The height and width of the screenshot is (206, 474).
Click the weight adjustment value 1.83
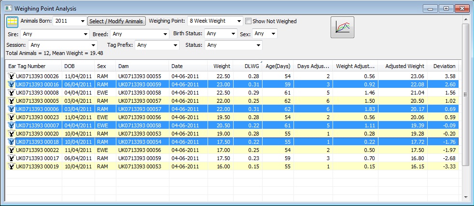(x=369, y=109)
